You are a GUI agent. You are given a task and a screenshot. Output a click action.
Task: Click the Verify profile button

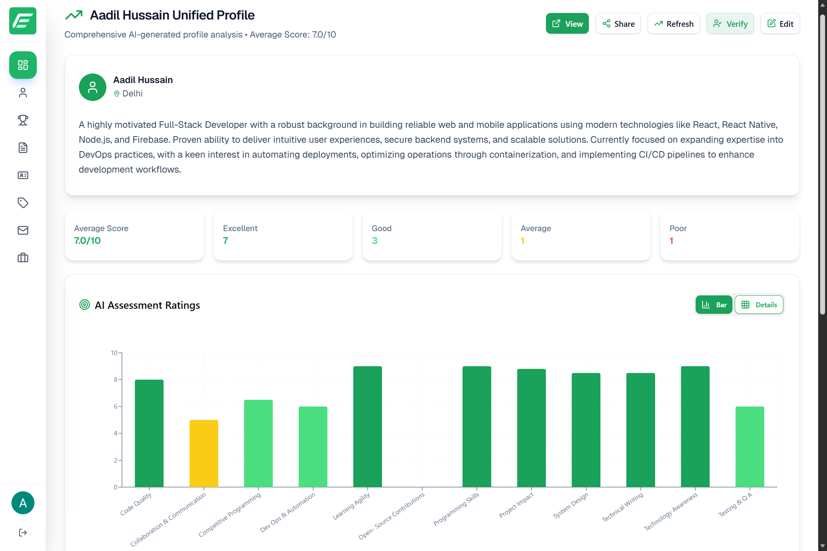730,24
